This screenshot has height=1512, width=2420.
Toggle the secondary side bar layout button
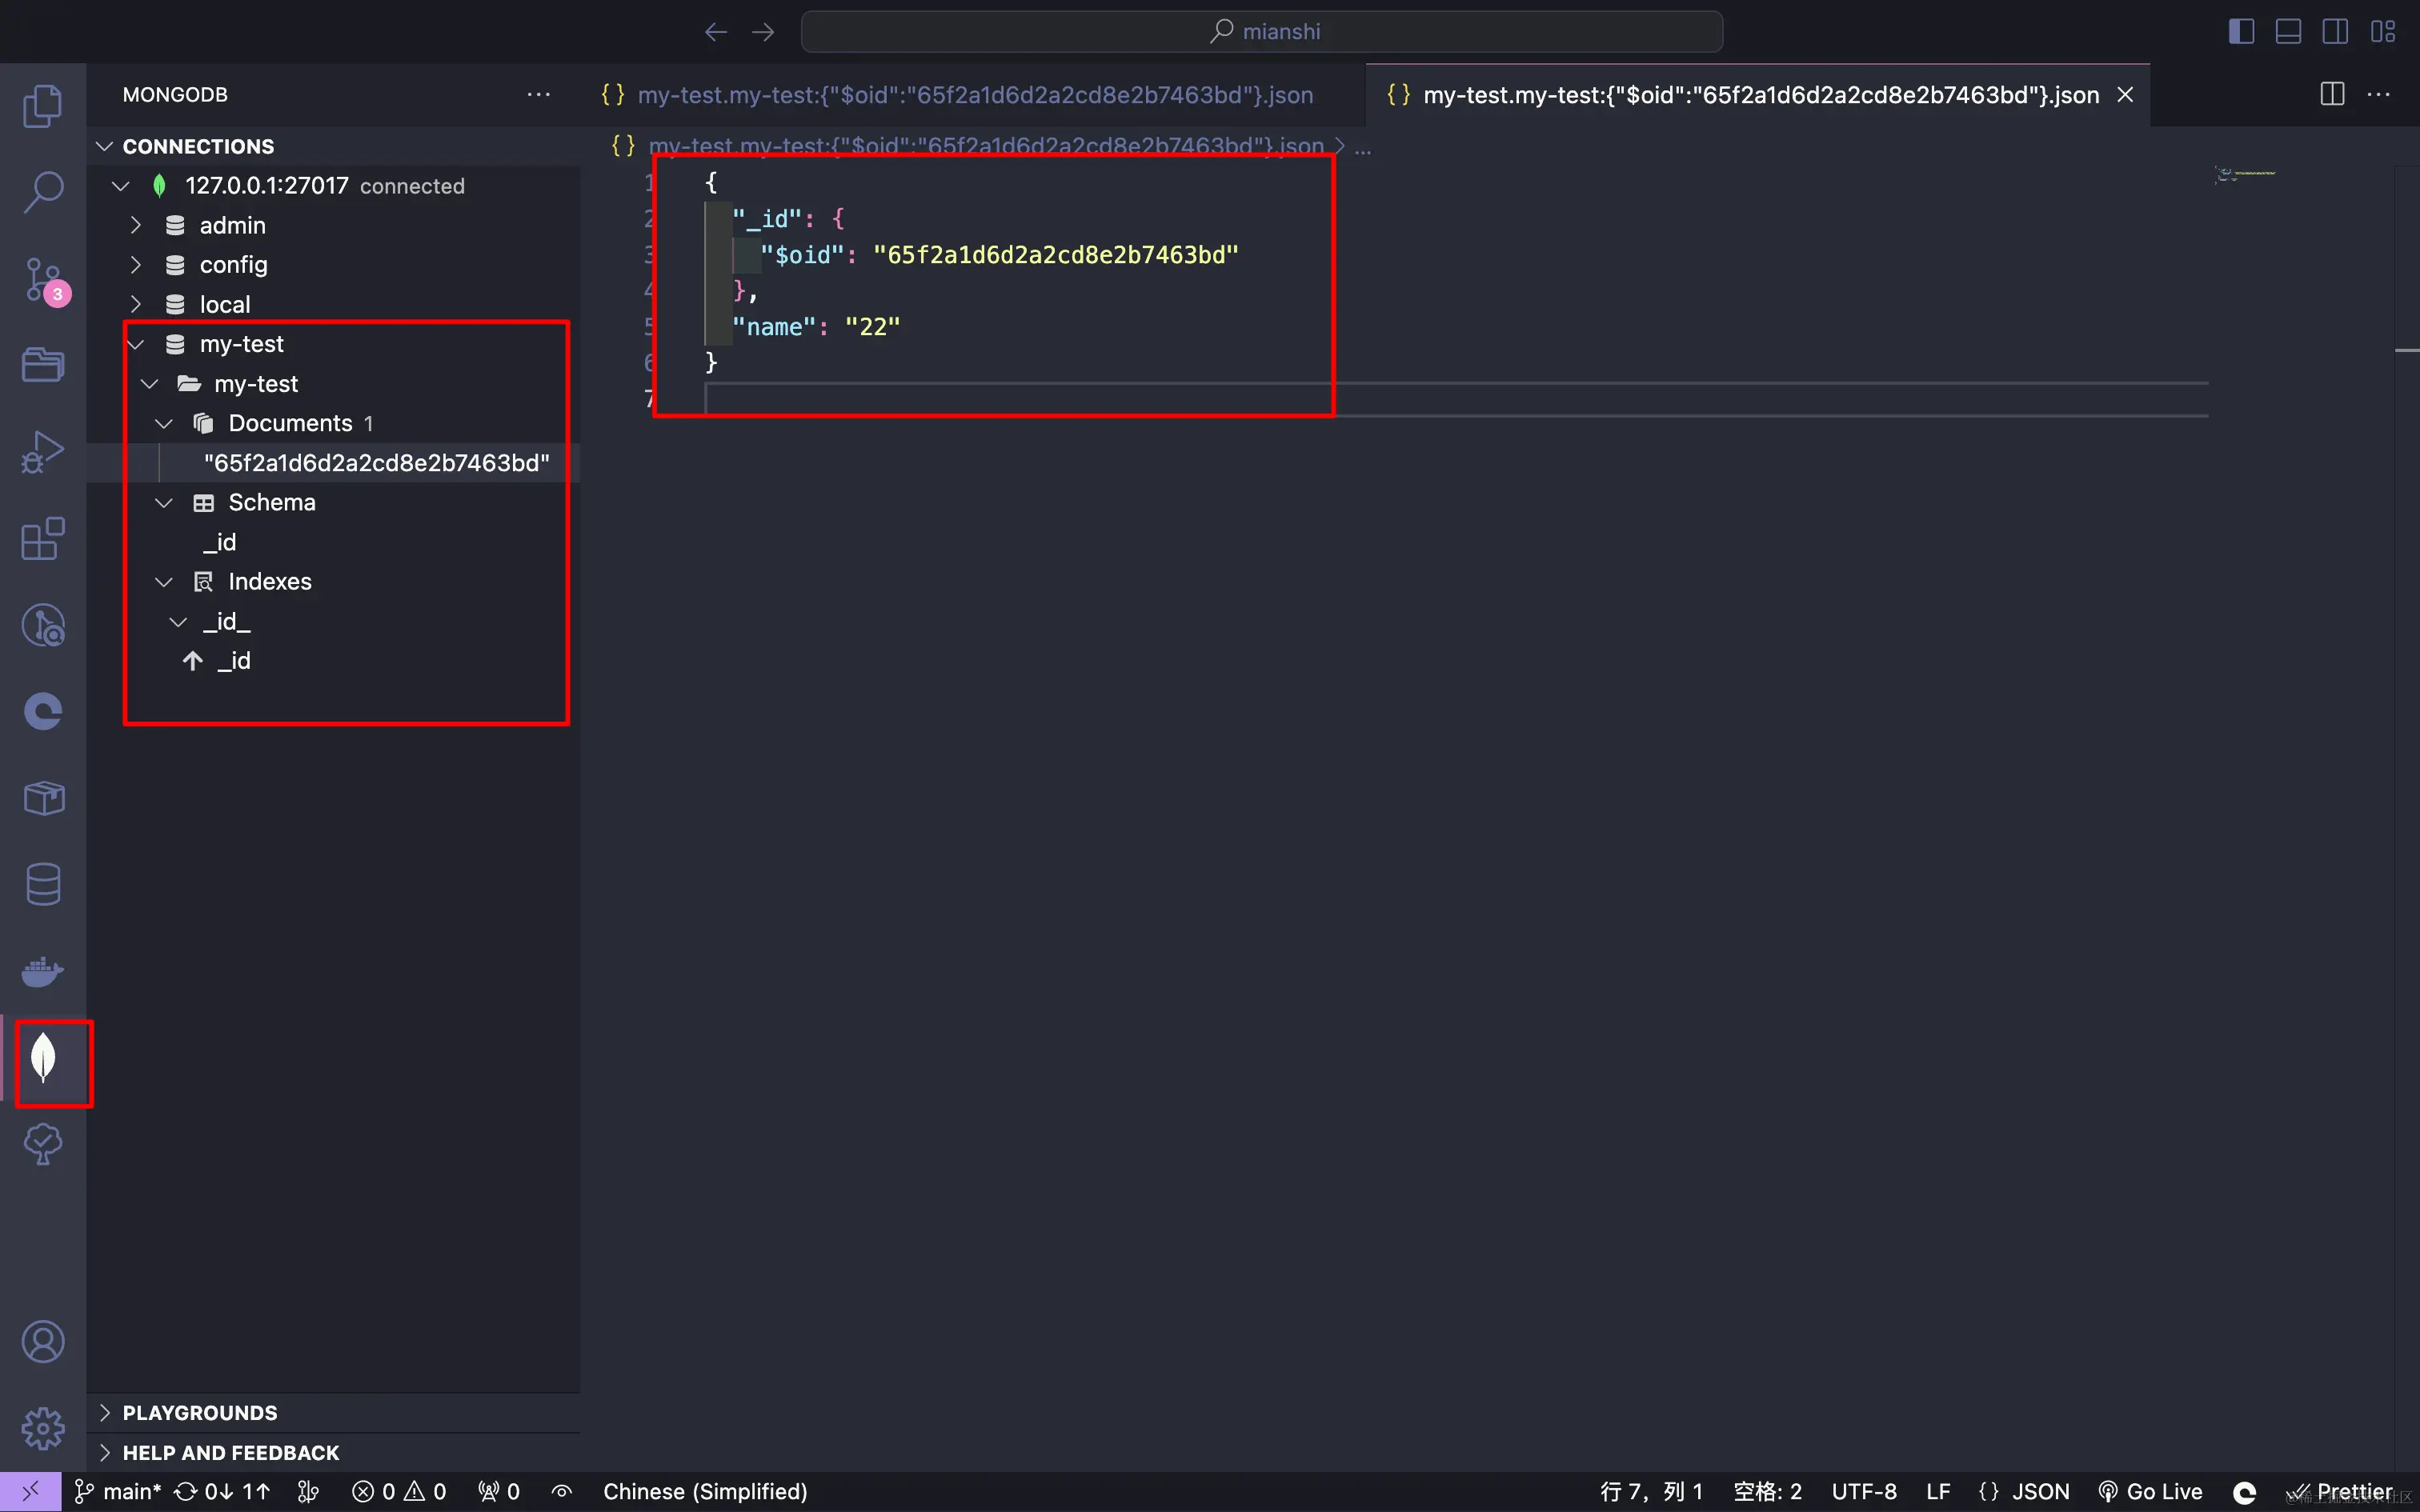click(x=2335, y=32)
